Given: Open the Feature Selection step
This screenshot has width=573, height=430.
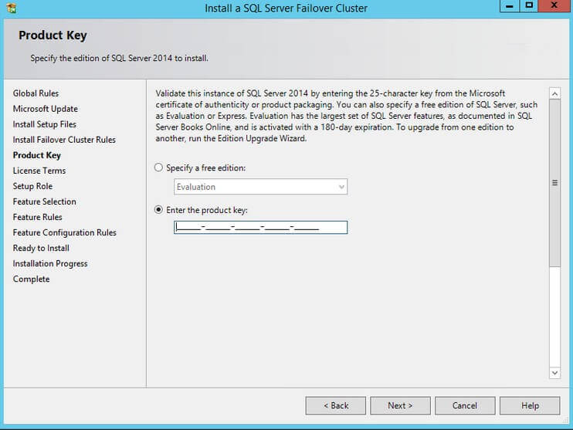Looking at the screenshot, I should (44, 201).
